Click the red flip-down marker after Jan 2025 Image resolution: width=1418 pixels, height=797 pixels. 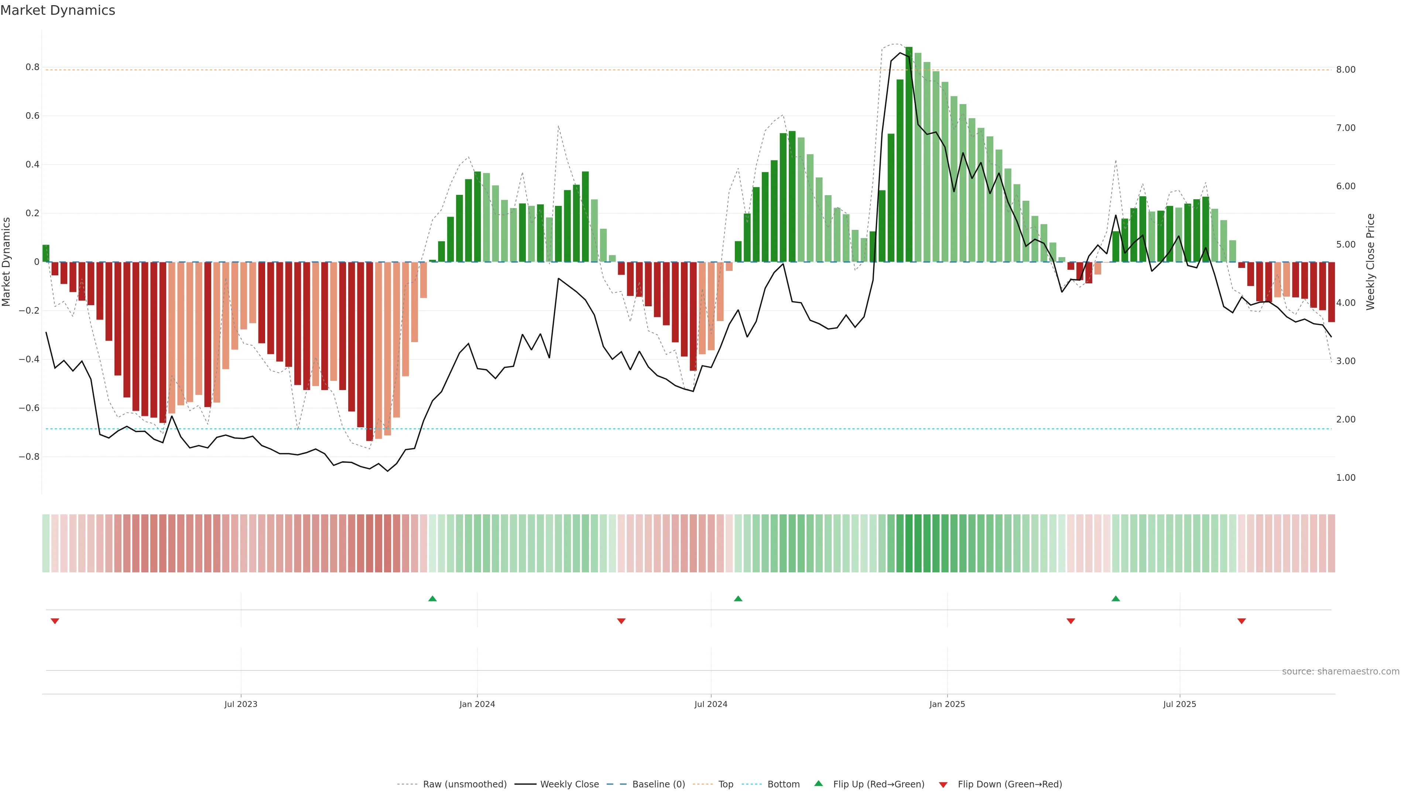(x=1071, y=621)
